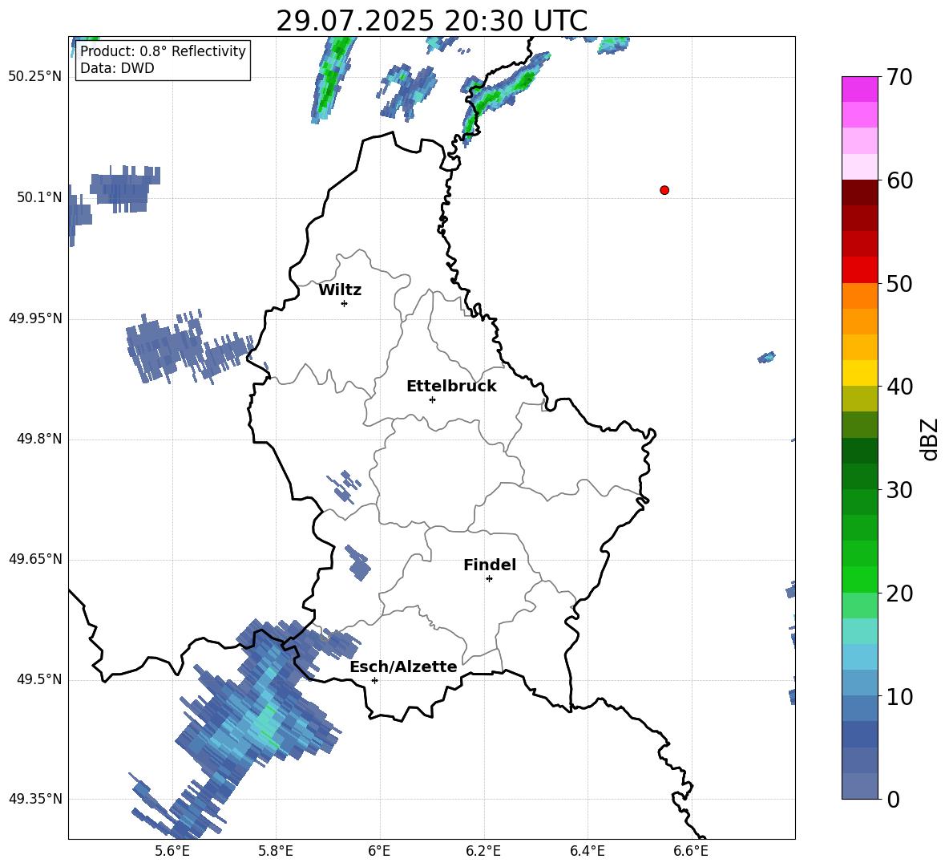Viewport: 949px width, 867px height.
Task: Click the Wiltz city label
Action: coord(340,290)
